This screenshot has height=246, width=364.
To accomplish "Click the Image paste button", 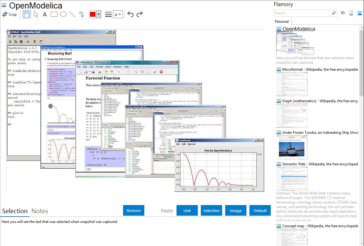I will click(236, 211).
